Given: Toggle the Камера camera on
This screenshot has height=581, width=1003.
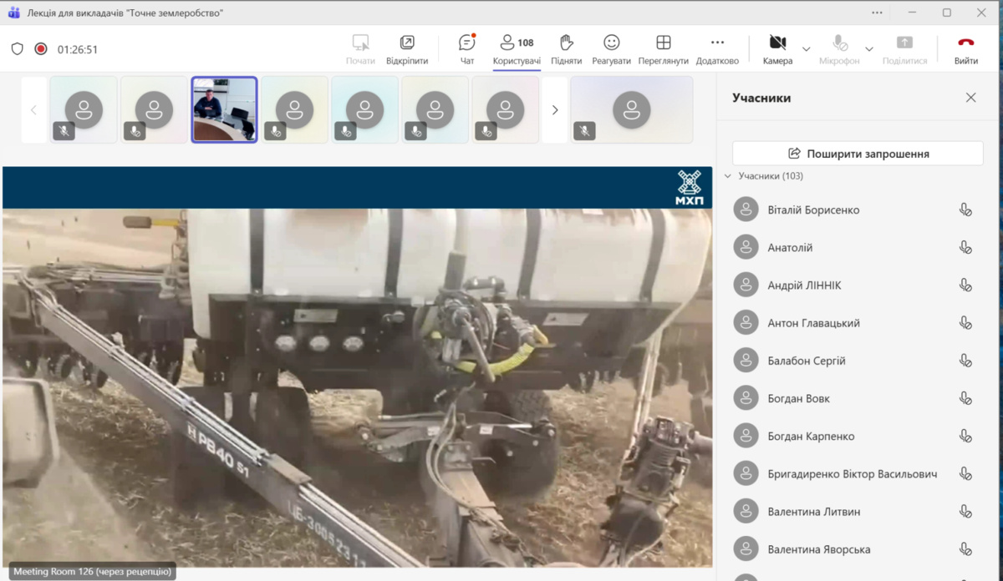Looking at the screenshot, I should (777, 48).
